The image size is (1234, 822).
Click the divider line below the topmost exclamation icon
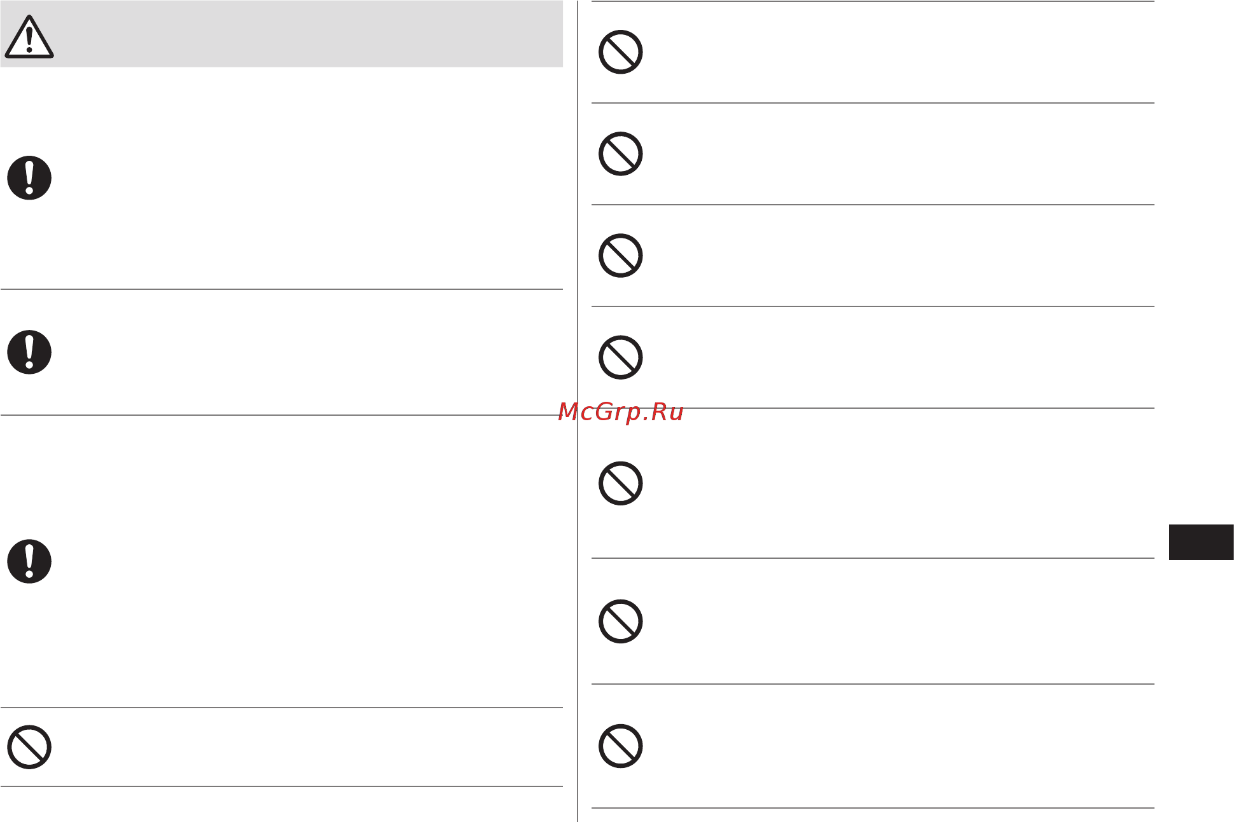(282, 289)
